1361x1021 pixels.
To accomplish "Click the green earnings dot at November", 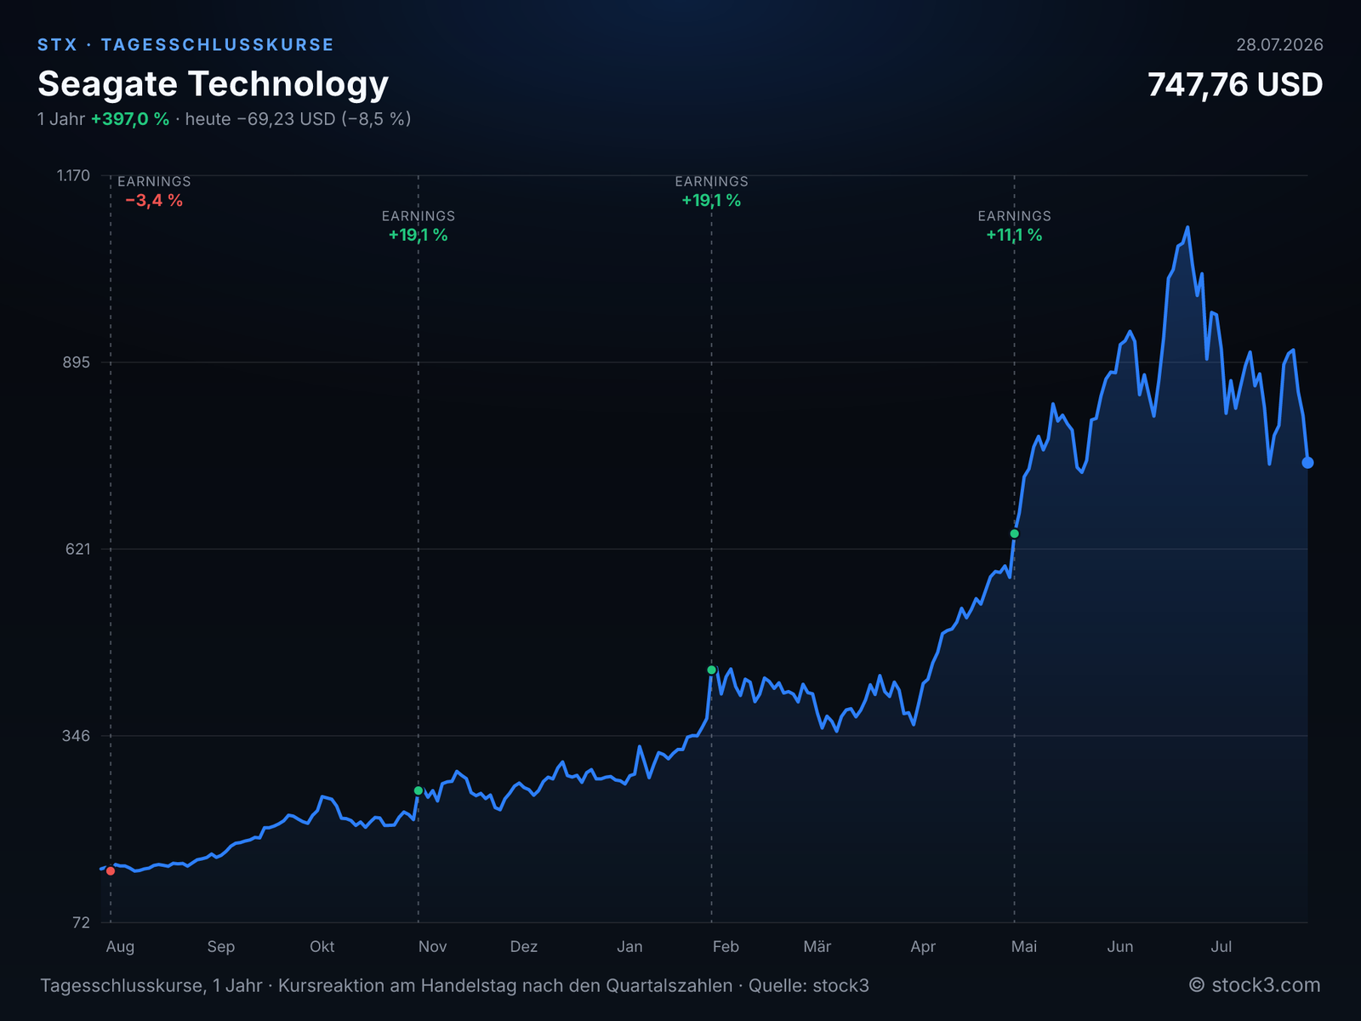I will [x=419, y=790].
